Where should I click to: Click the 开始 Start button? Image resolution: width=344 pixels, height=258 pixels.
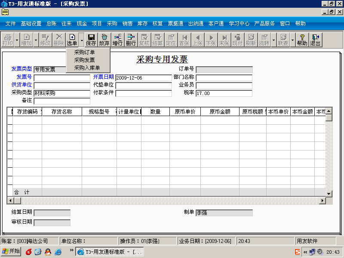[x=11, y=252]
